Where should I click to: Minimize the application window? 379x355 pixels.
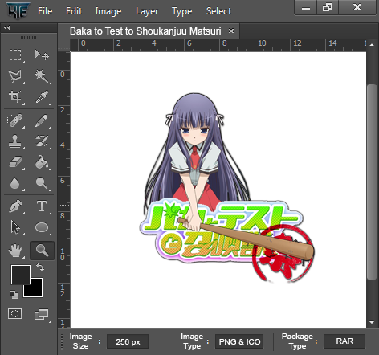306,8
